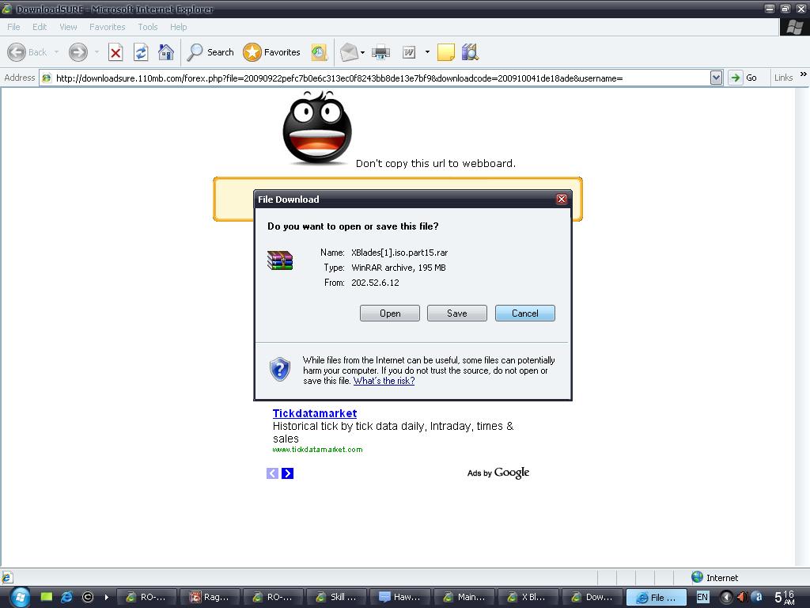Refresh the current page

[x=141, y=52]
